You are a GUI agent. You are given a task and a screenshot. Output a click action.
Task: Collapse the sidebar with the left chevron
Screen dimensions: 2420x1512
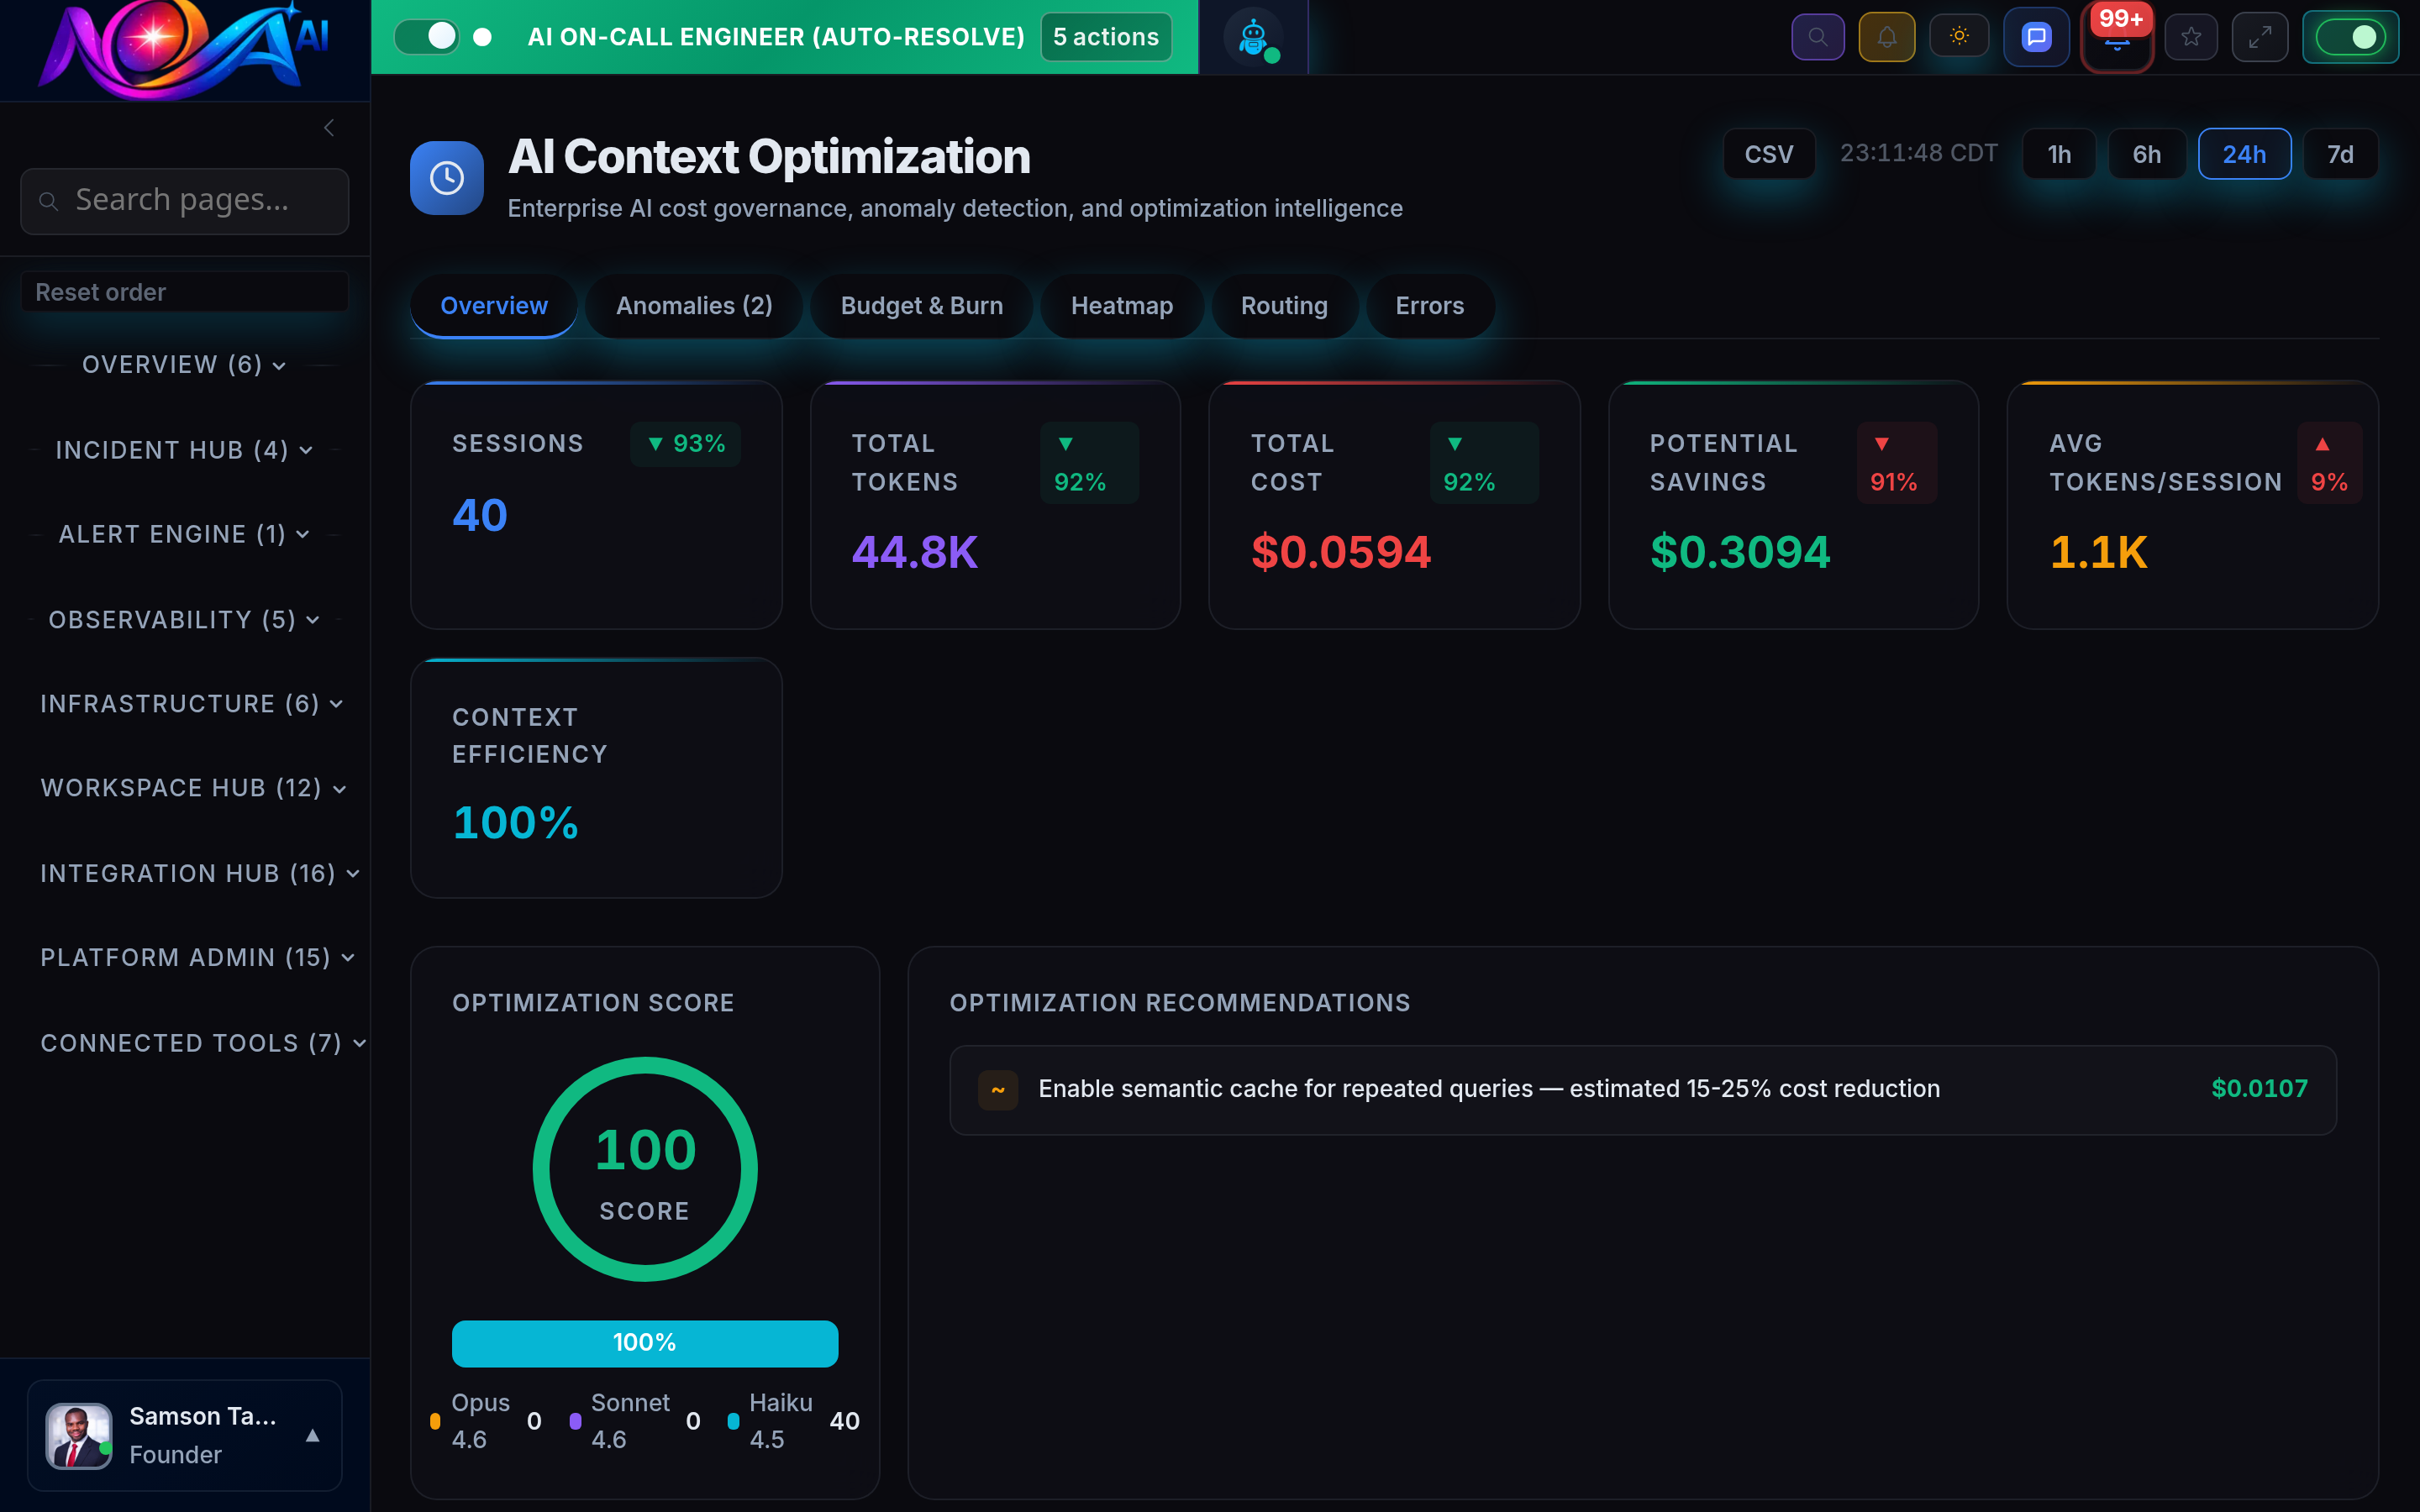pos(329,127)
